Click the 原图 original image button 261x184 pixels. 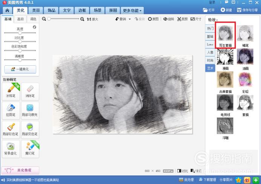tap(153, 19)
